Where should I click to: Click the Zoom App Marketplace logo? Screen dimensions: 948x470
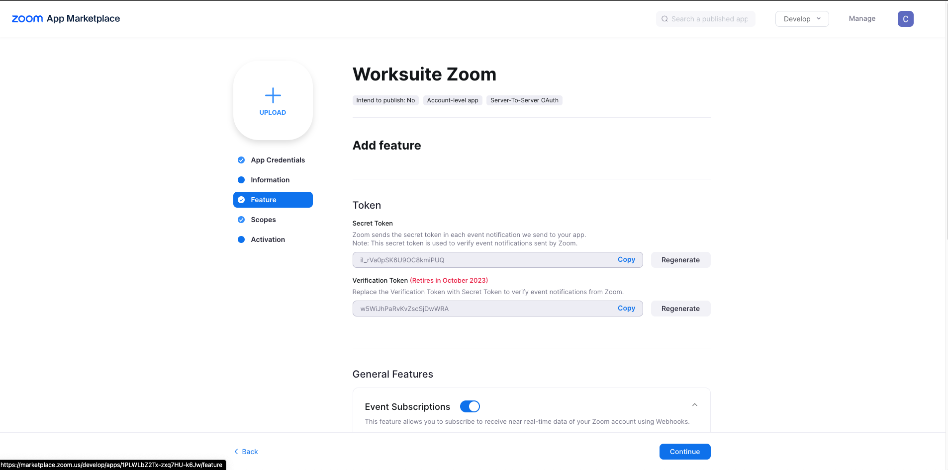click(x=66, y=19)
